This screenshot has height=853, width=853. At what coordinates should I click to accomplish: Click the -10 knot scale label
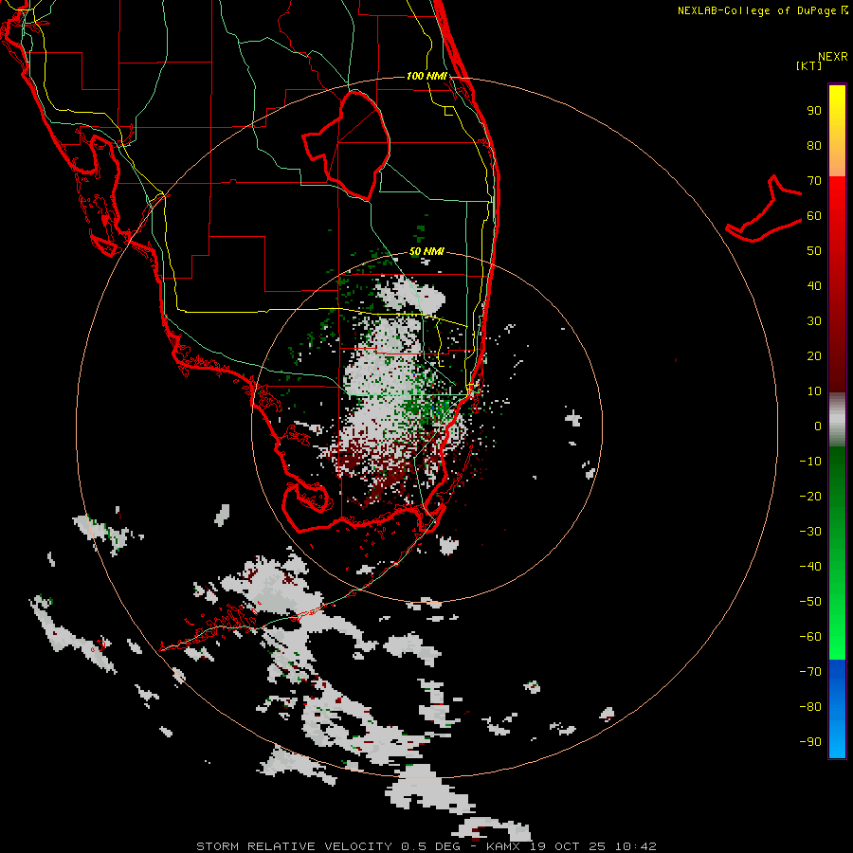(810, 462)
